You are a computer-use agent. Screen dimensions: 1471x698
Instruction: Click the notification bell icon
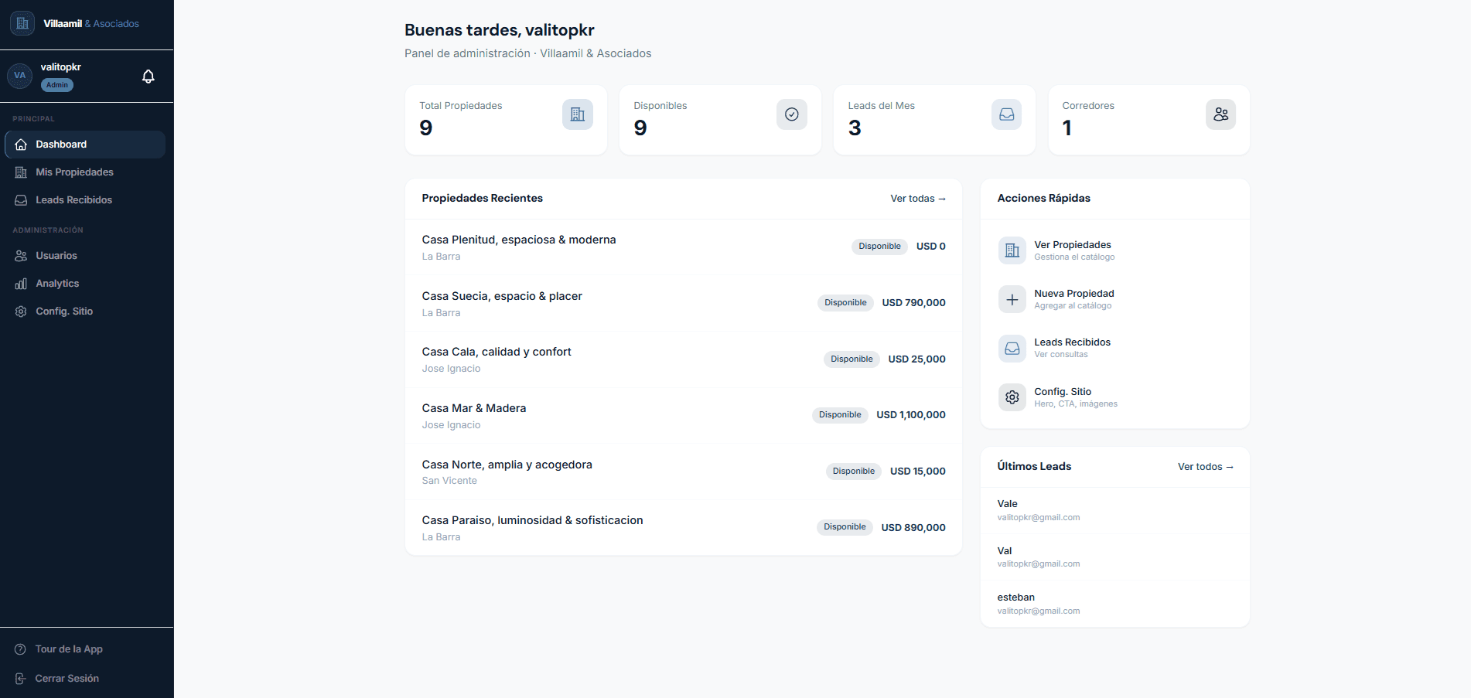click(x=148, y=77)
